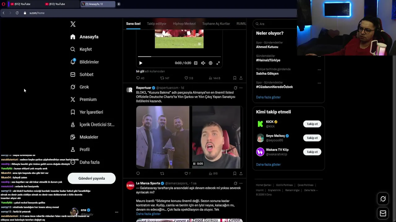Viewport: 396px width, 222px height.
Task: Like the Rapertuar post with 7 likes
Action: [x=187, y=173]
